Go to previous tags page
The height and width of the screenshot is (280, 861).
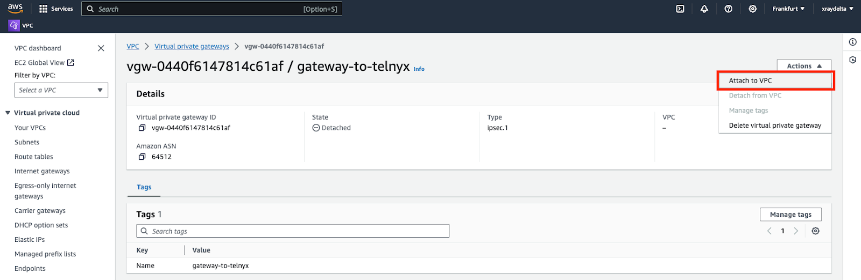click(x=770, y=231)
